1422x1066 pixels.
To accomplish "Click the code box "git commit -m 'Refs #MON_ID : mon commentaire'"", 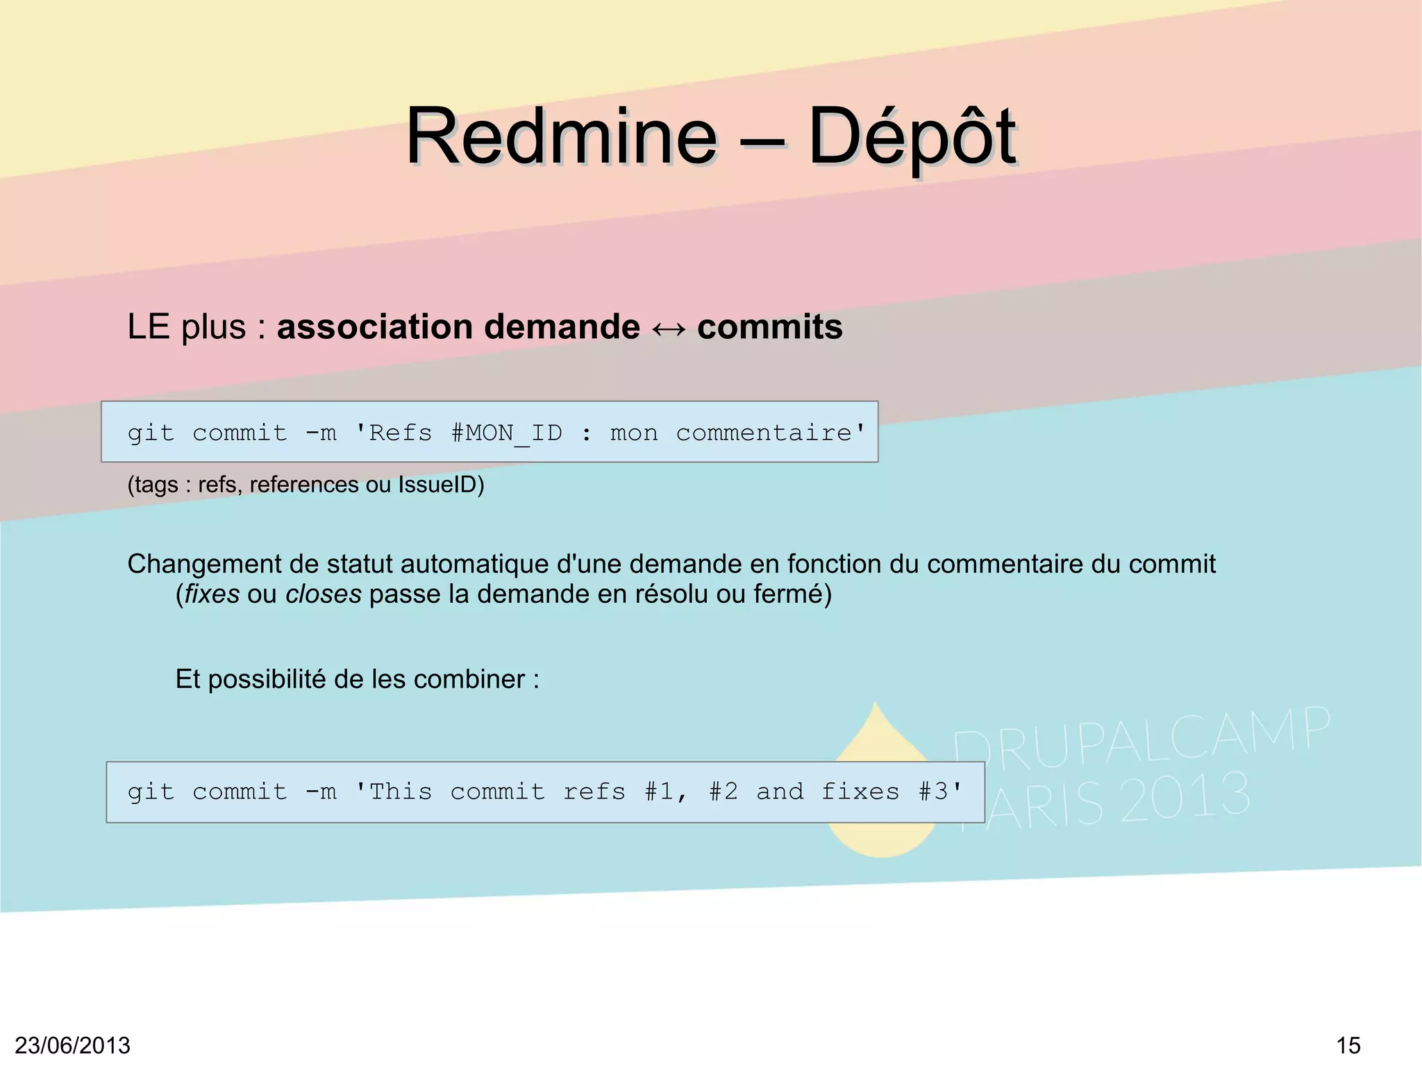I will (x=490, y=432).
